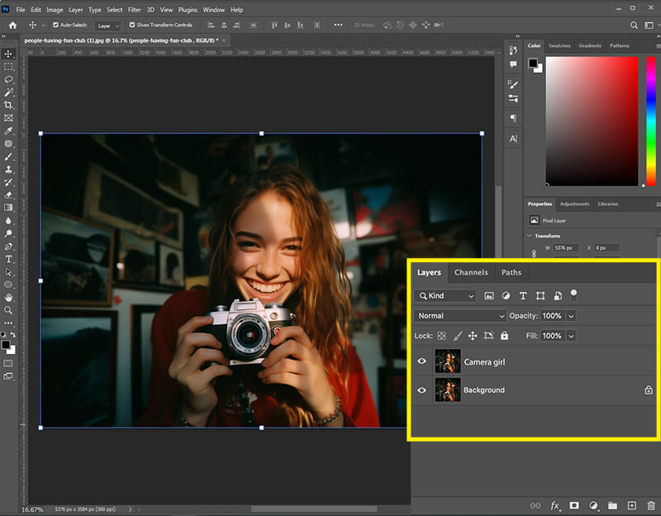Open the Gradients panel tab

(x=590, y=45)
